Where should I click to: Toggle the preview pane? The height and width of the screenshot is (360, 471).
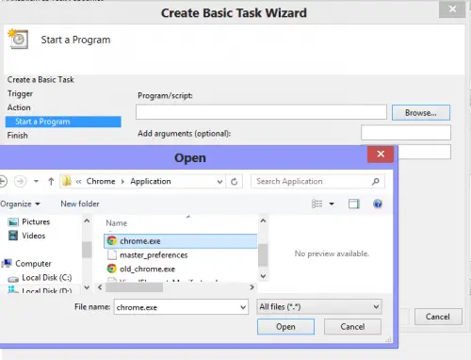tap(354, 204)
